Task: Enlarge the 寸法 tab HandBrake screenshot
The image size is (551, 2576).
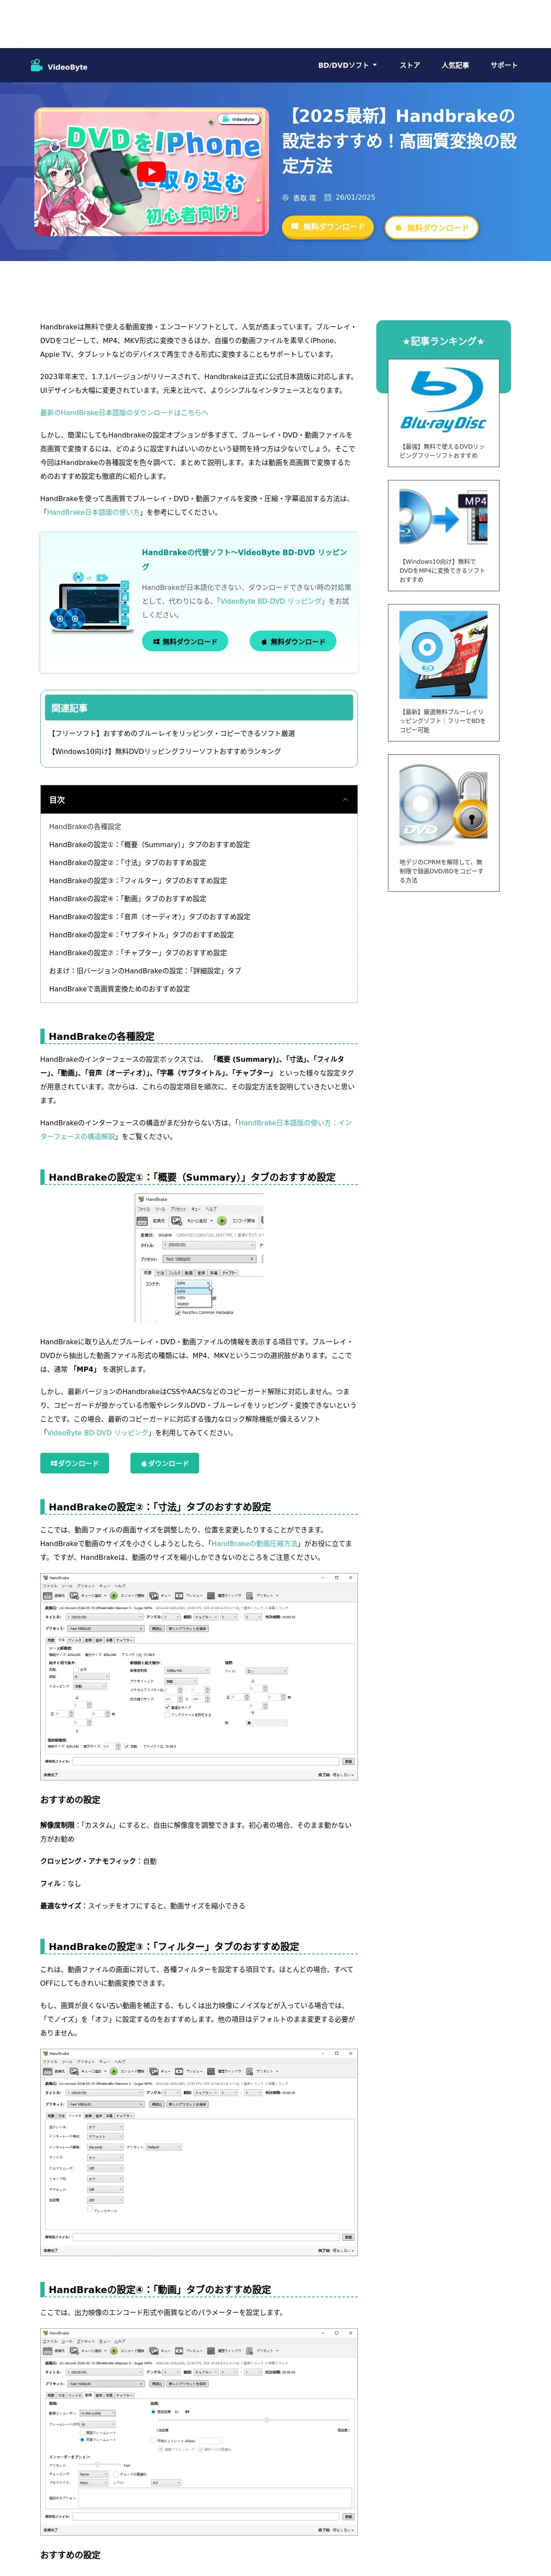Action: click(x=199, y=1676)
